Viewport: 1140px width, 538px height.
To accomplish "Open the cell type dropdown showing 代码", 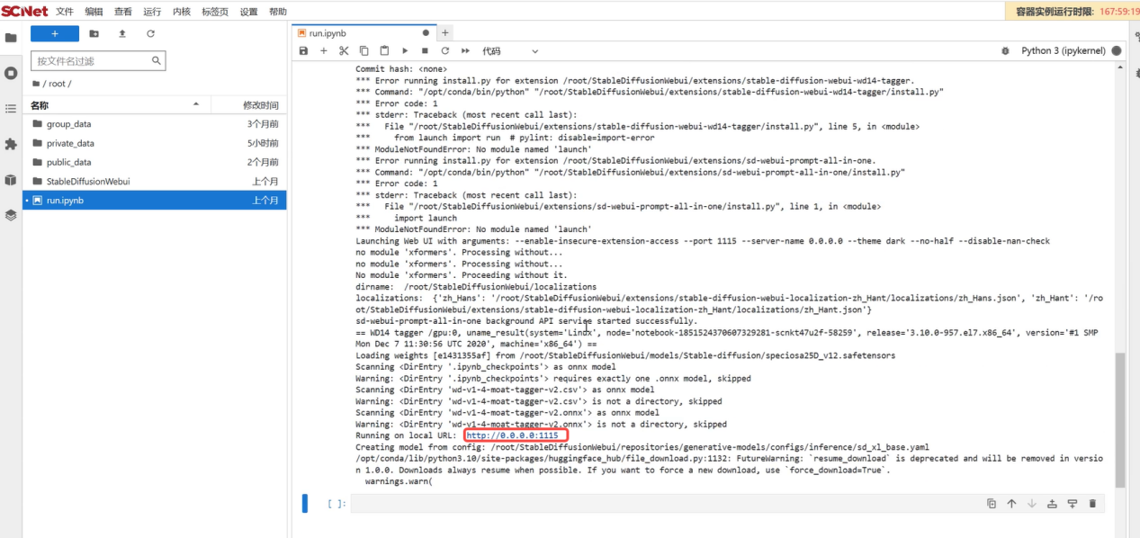I will pyautogui.click(x=510, y=51).
